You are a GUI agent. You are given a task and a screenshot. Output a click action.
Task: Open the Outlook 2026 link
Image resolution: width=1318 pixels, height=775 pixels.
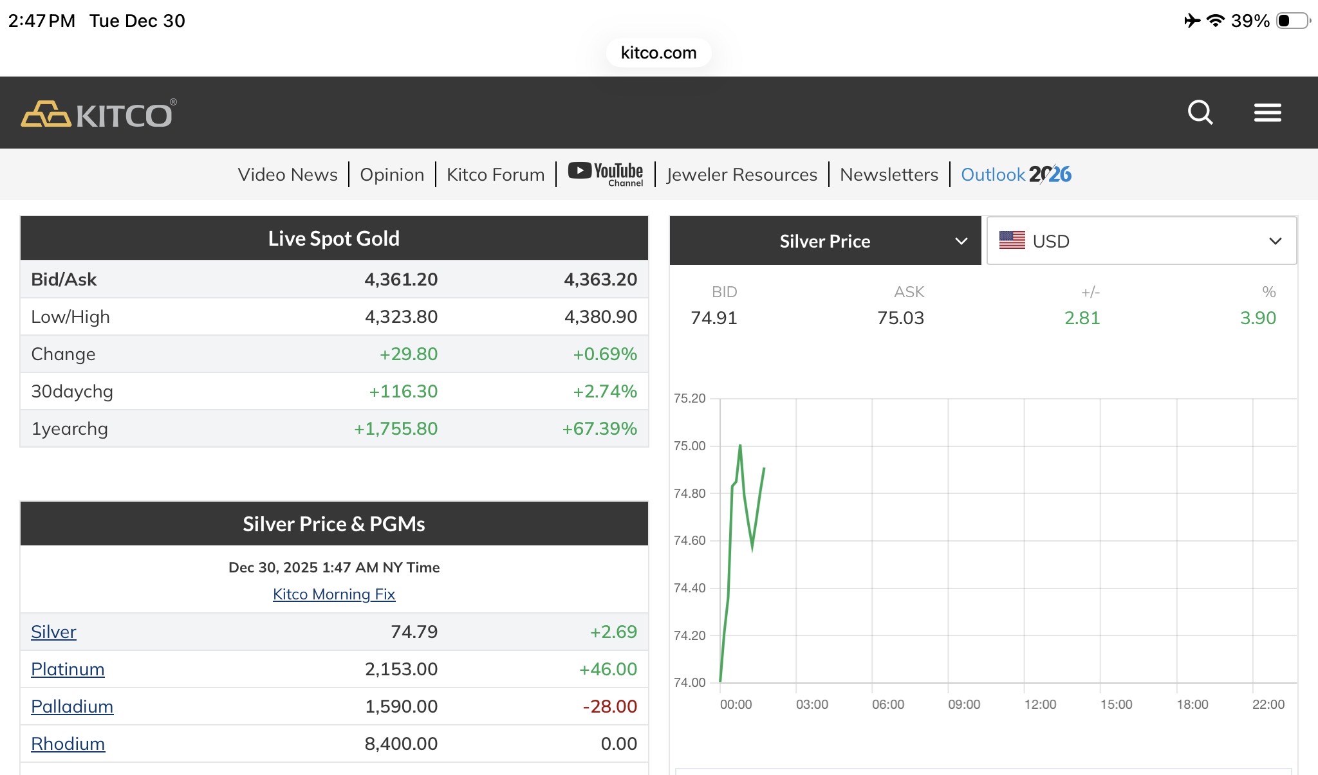(1016, 174)
